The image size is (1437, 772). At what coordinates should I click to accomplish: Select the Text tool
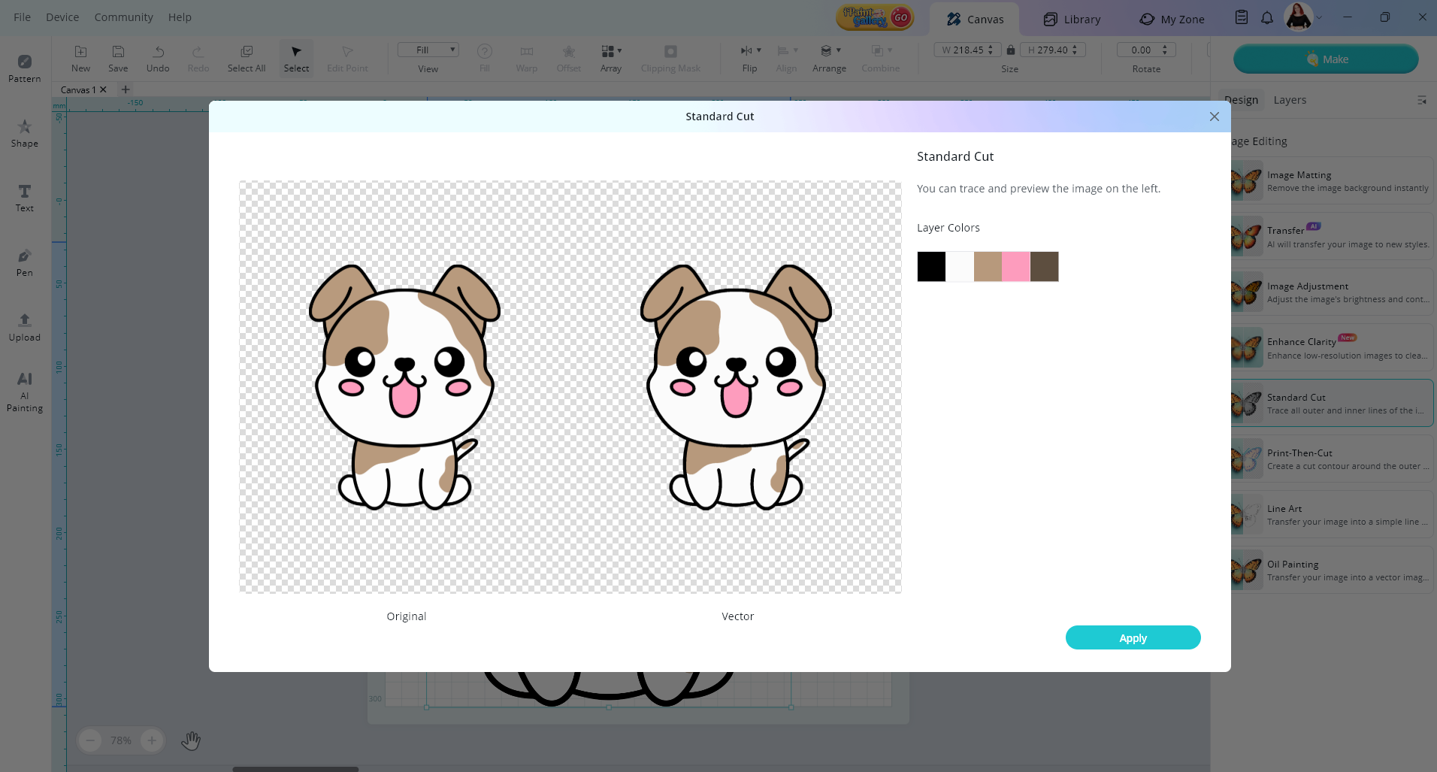(24, 197)
